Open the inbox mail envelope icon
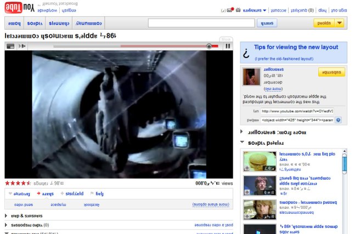 point(230,10)
